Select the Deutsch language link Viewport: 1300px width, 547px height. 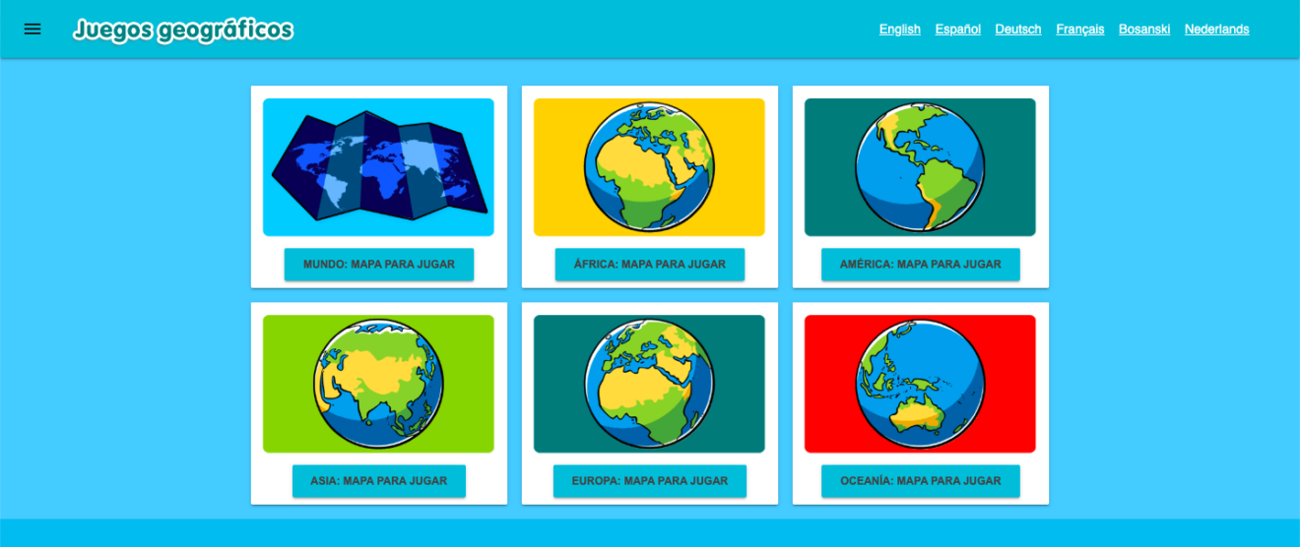click(1018, 30)
